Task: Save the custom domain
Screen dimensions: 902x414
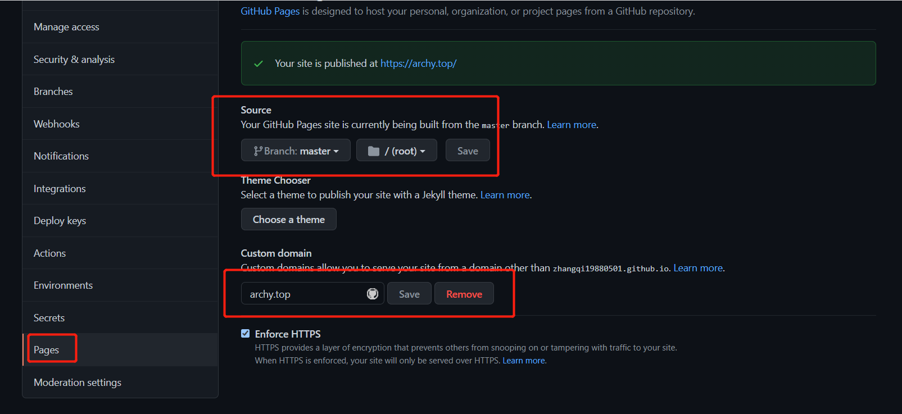Action: tap(409, 294)
